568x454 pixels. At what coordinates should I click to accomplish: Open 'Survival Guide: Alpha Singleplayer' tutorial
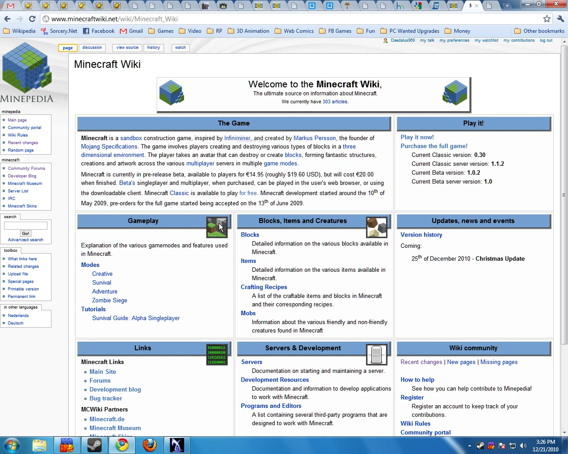pos(136,318)
